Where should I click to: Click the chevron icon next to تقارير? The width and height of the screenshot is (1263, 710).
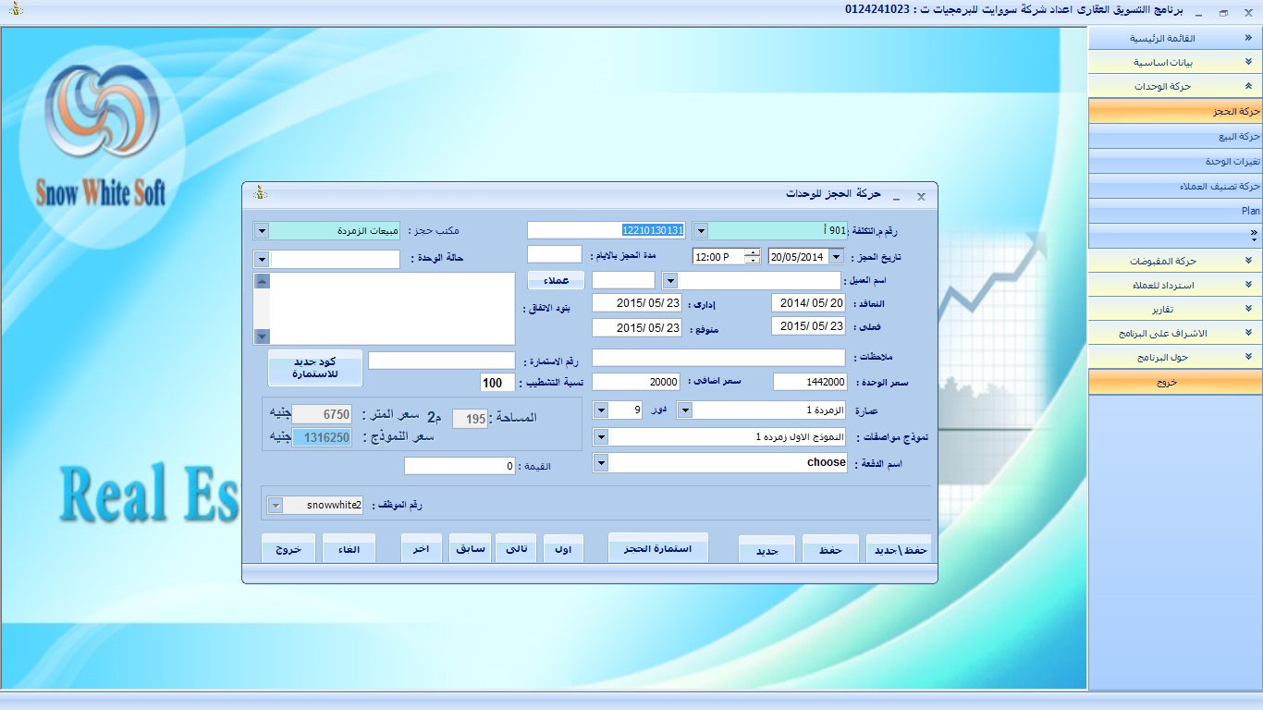pos(1248,309)
